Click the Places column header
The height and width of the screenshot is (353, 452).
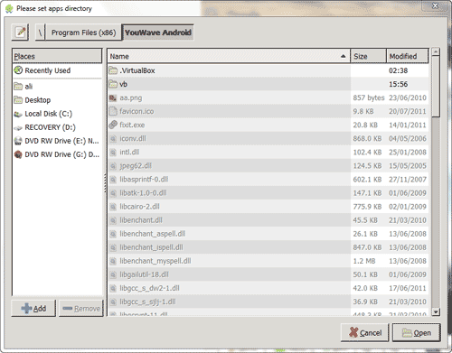(57, 56)
